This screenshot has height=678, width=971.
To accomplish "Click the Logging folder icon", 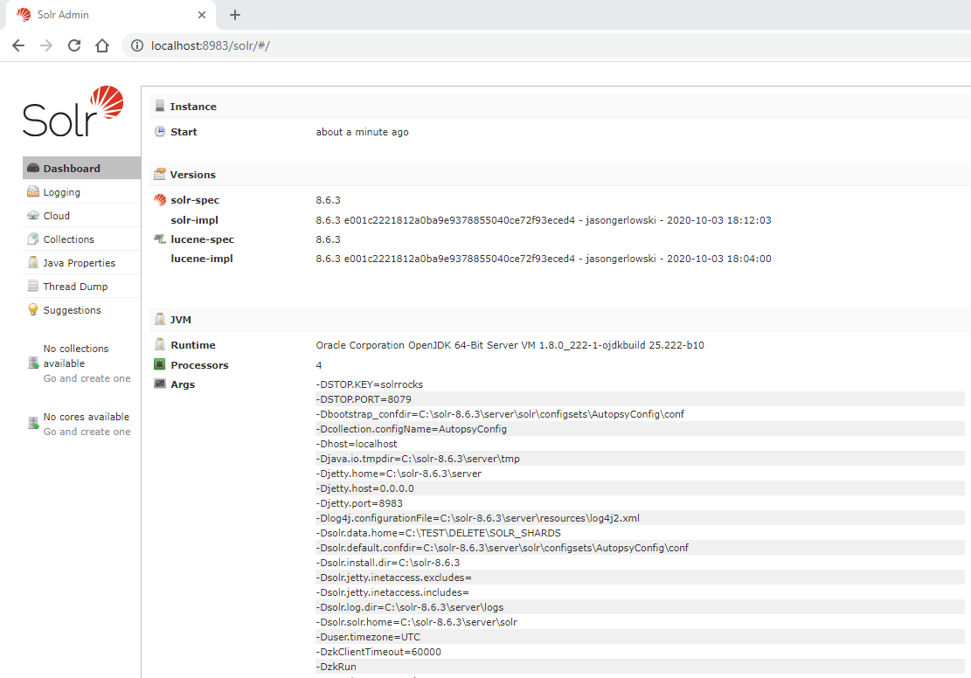I will coord(35,191).
